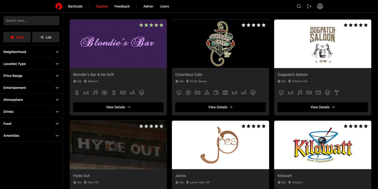Click the cocktail glass icon on Dogpatch Saloon

336,93
